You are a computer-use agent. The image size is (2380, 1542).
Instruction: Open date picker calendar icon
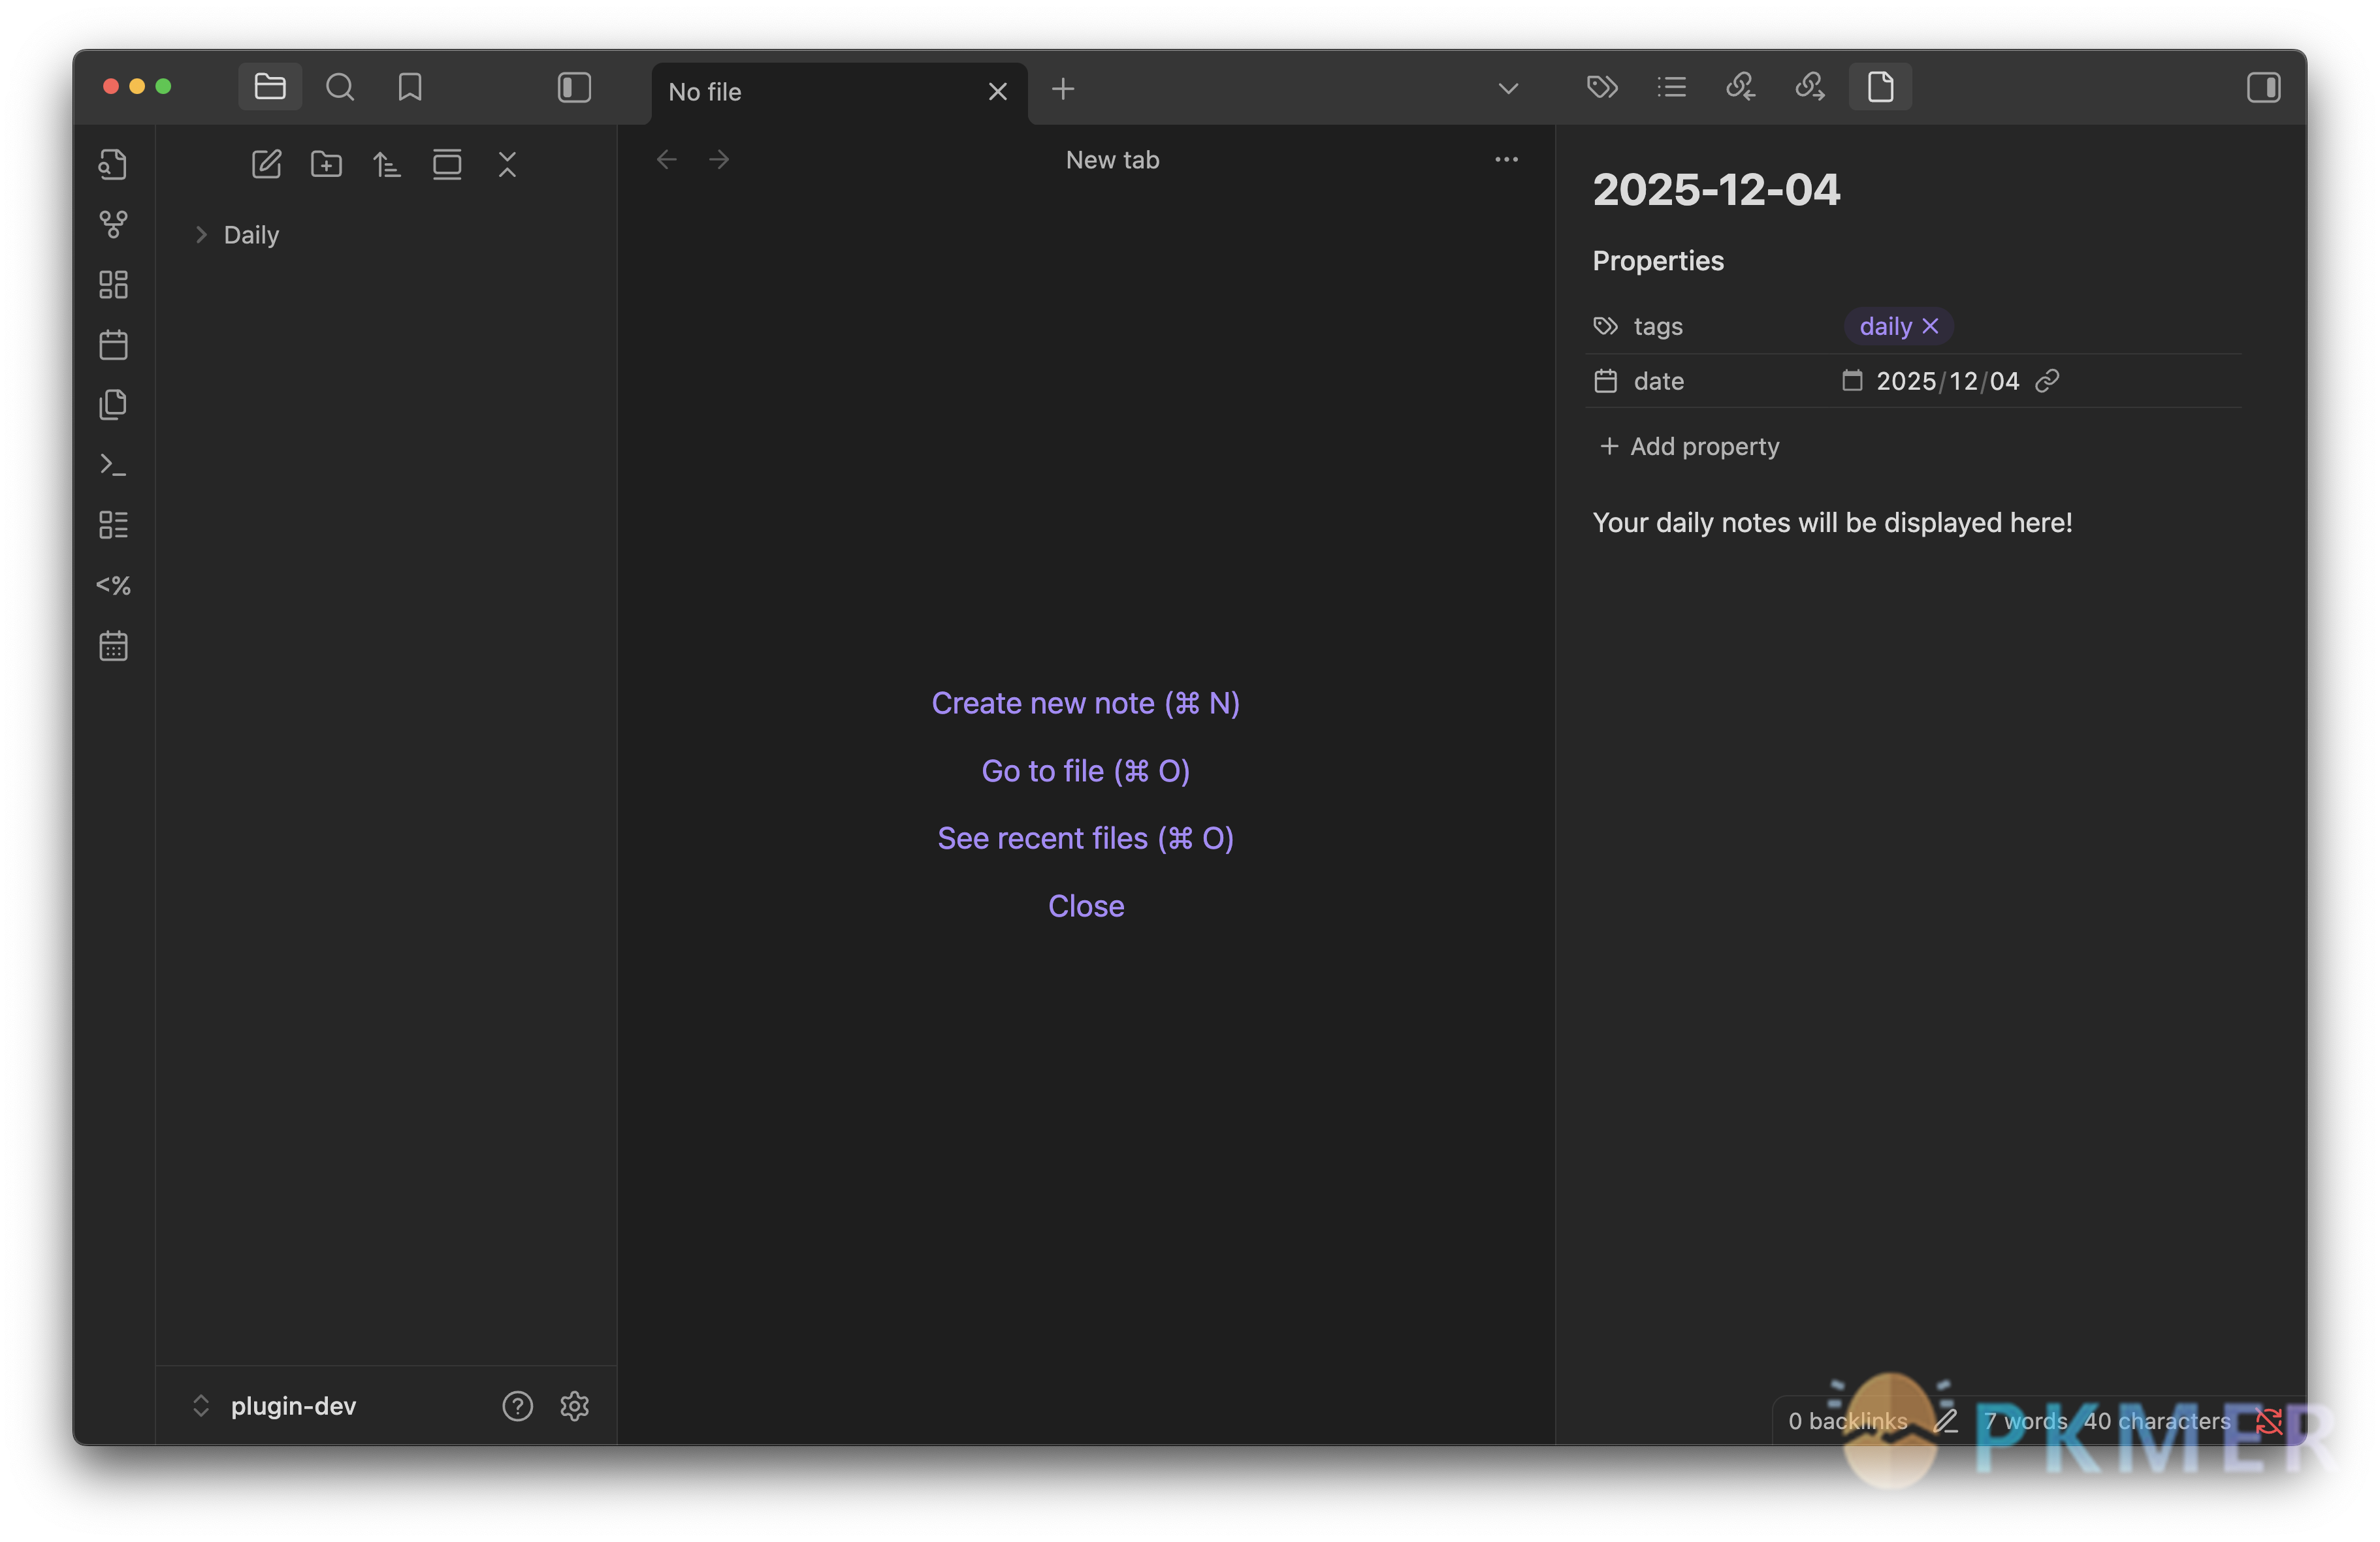[x=1852, y=381]
